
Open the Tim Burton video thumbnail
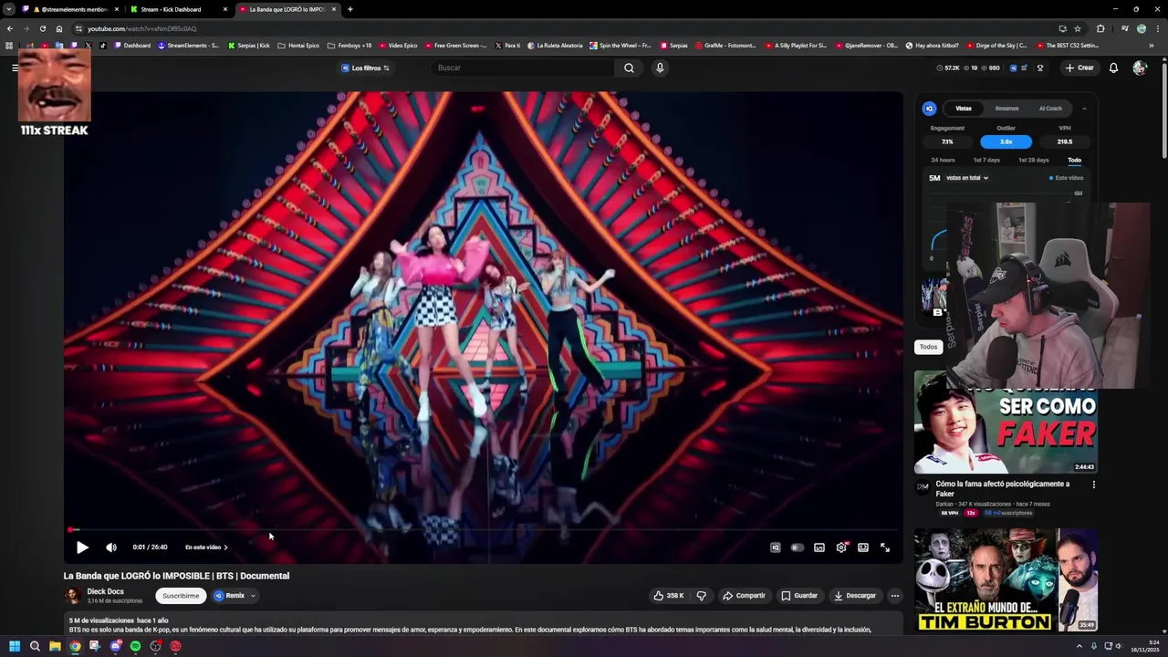1006,580
